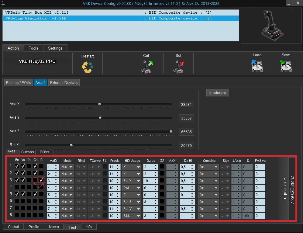Open the Combine dropdown for axis 1
Image resolution: width=303 pixels, height=233 pixels.
[x=208, y=167]
